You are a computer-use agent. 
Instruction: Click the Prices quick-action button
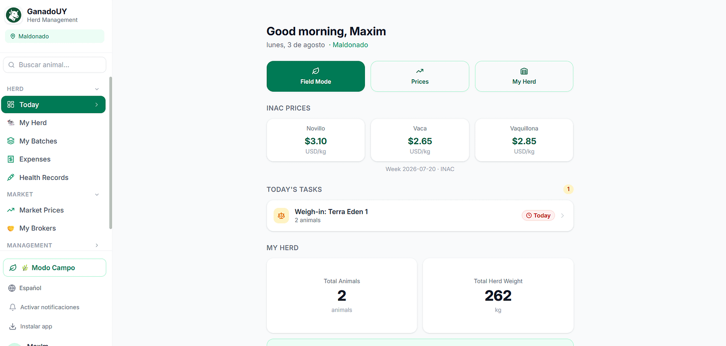pos(420,76)
